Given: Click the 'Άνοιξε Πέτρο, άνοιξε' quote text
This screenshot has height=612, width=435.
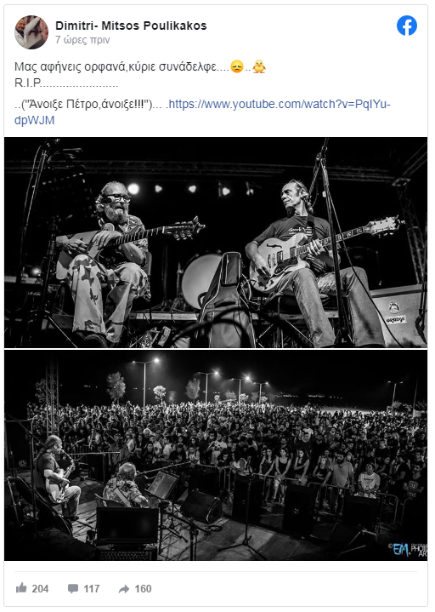Looking at the screenshot, I should pyautogui.click(x=86, y=105).
